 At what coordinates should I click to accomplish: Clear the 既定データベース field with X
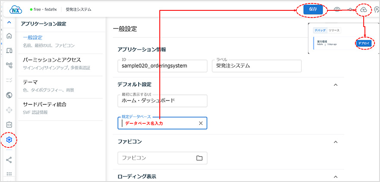(201, 123)
